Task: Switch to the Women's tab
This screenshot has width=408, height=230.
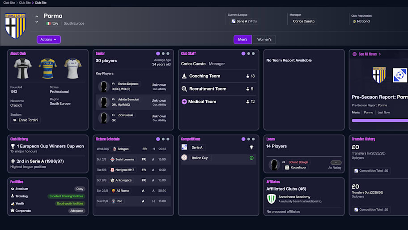Action: [264, 39]
